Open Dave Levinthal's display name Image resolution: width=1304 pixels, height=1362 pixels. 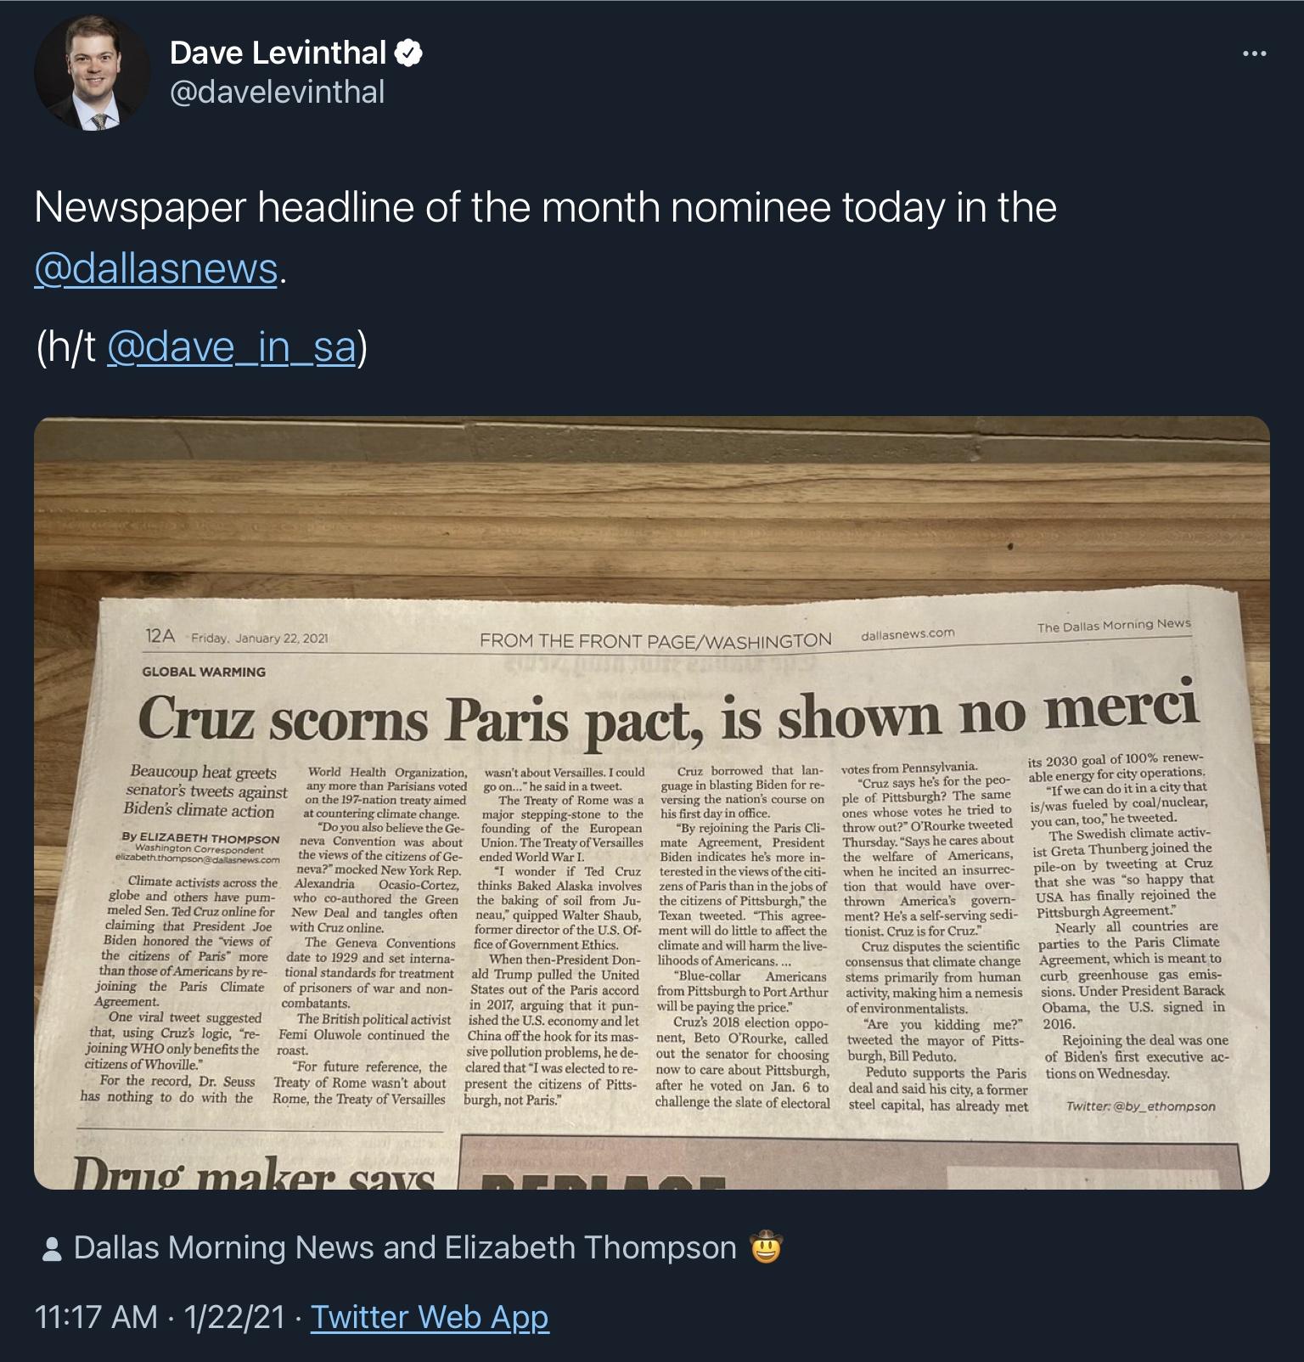coord(276,53)
